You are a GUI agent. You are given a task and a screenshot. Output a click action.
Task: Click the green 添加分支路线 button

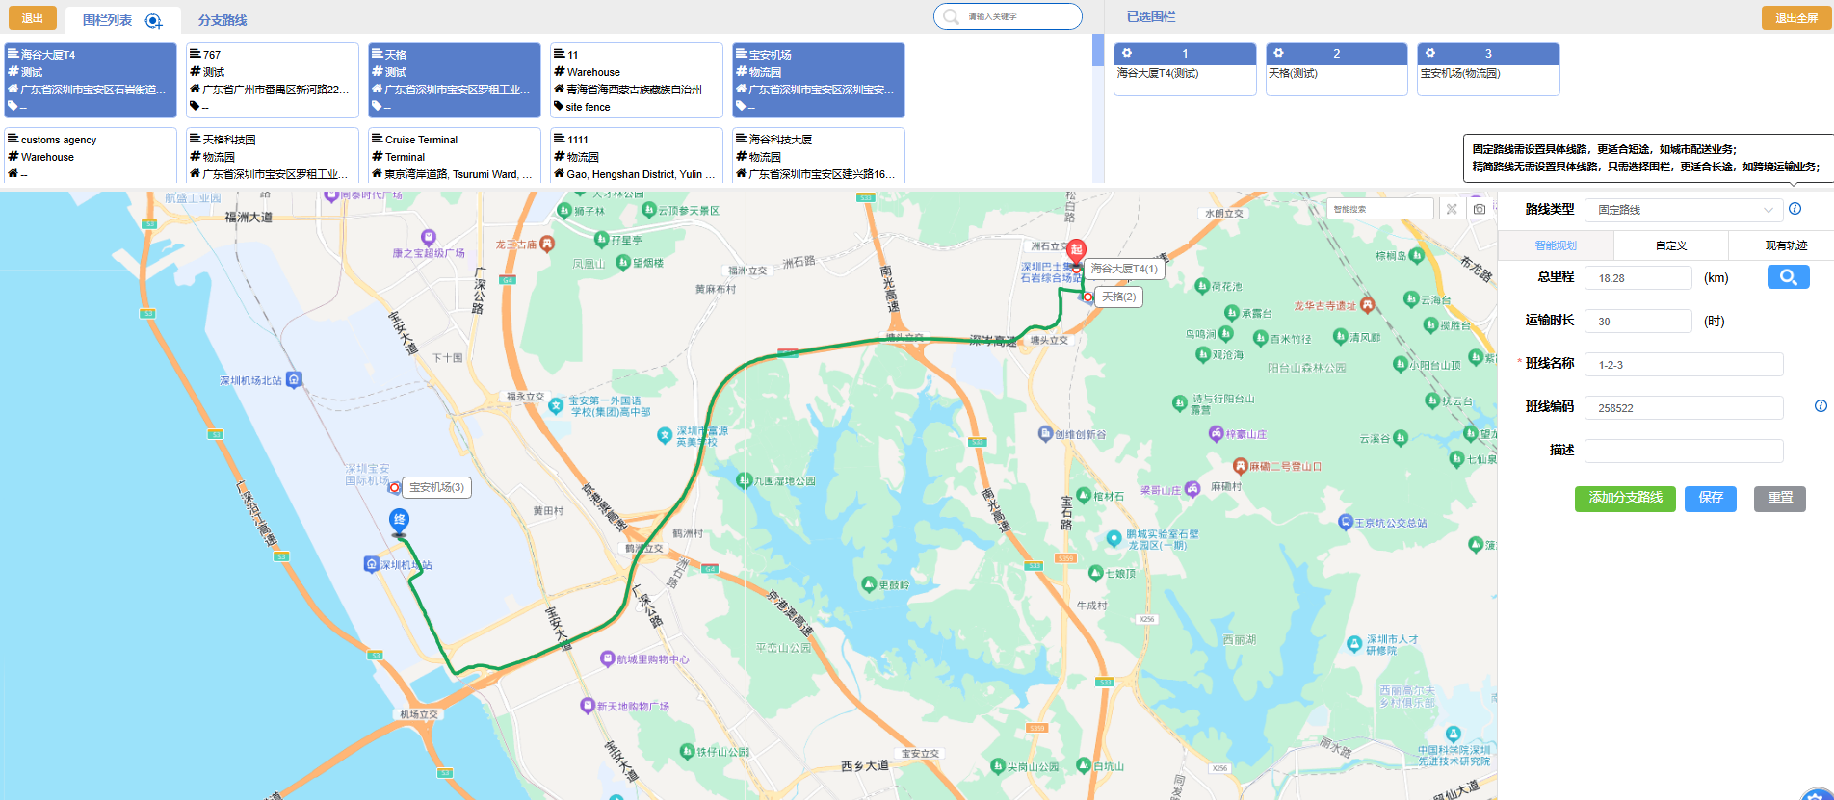tap(1625, 498)
